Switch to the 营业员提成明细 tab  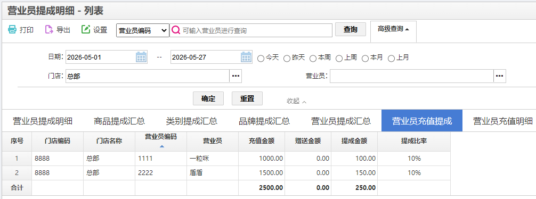[x=43, y=121]
